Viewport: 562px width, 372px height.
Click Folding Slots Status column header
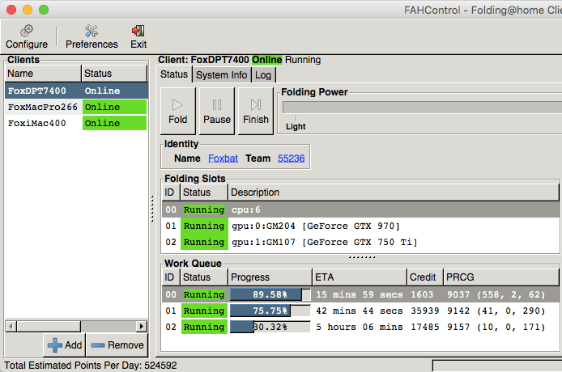(204, 192)
